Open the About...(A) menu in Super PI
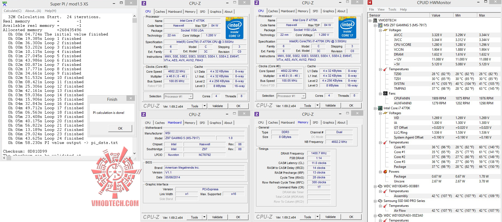Screen dimensions: 502x222 click(33, 11)
